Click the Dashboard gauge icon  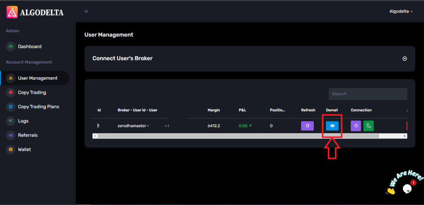click(11, 46)
